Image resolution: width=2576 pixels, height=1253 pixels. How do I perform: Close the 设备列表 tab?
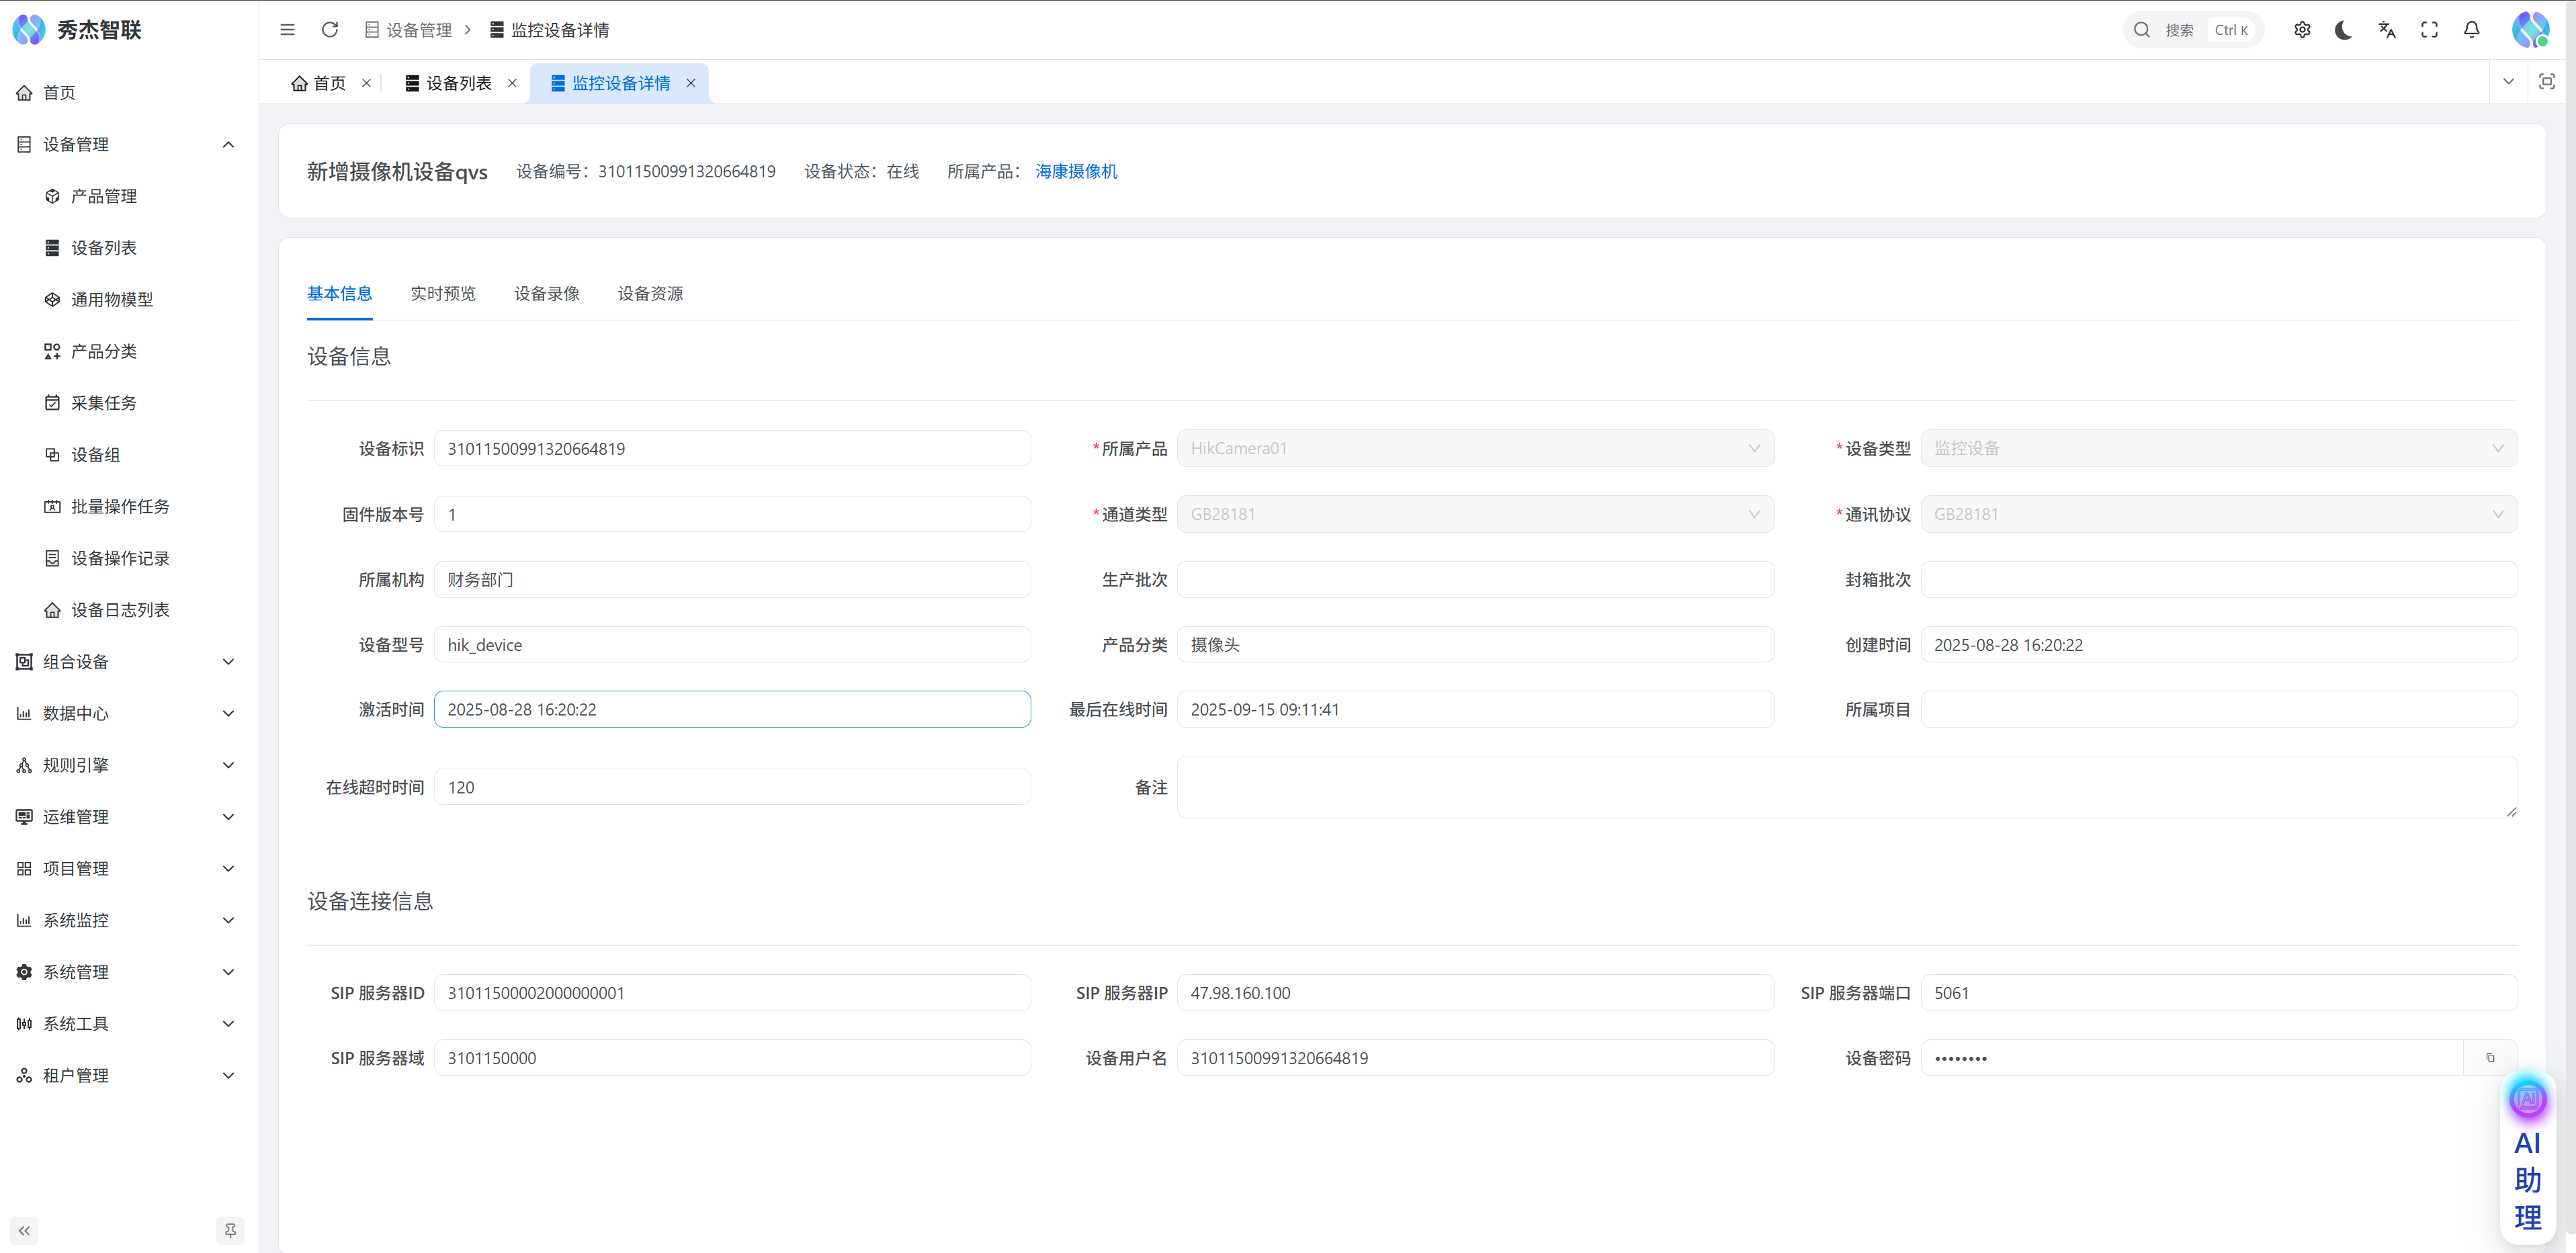(512, 83)
